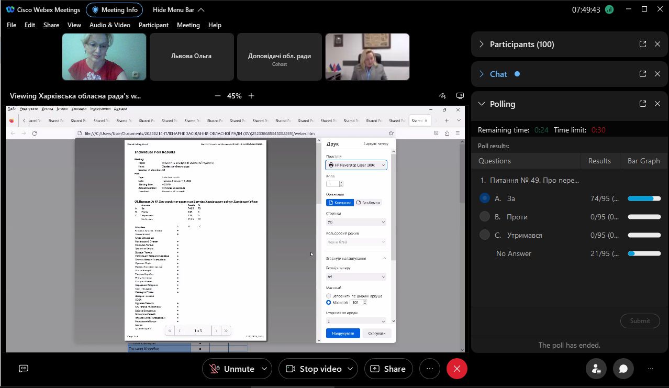
Task: Zoom in the shared content view
Action: pos(251,96)
